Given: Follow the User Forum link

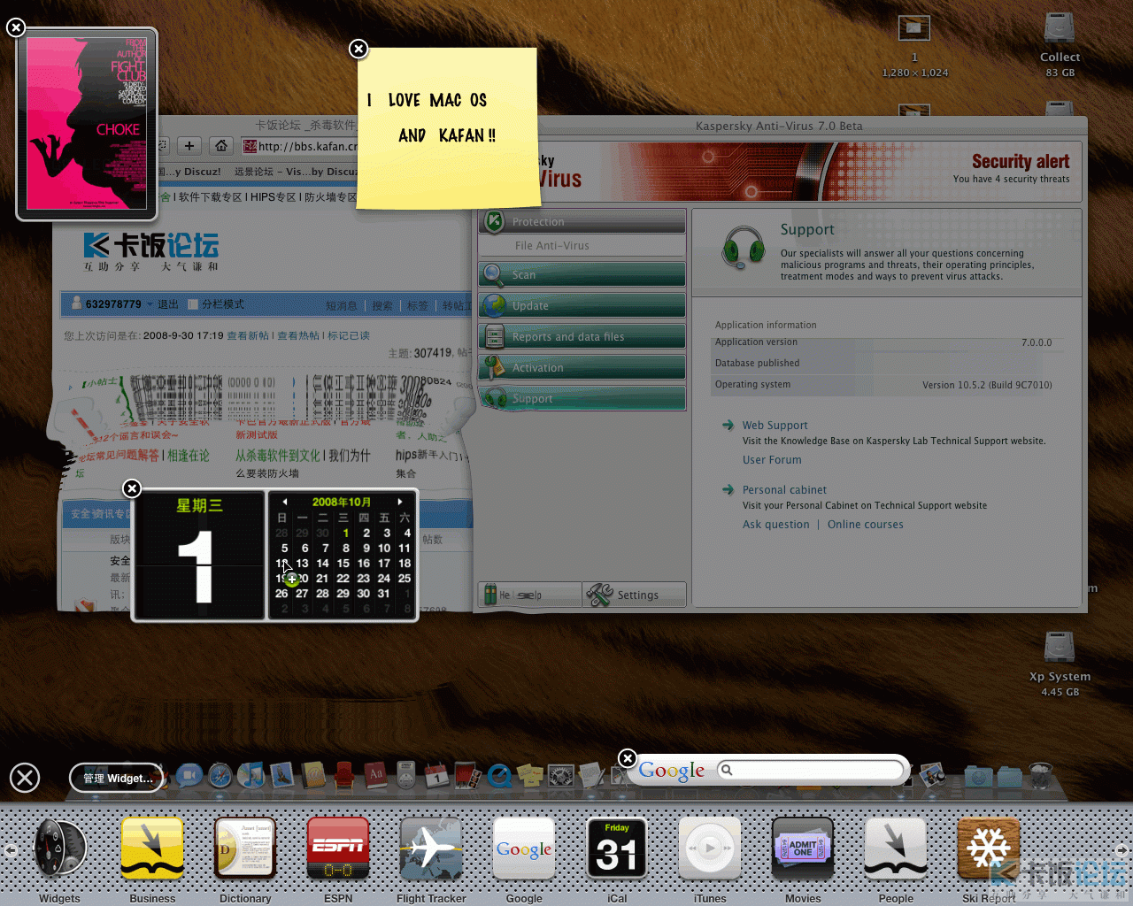Looking at the screenshot, I should (x=772, y=460).
